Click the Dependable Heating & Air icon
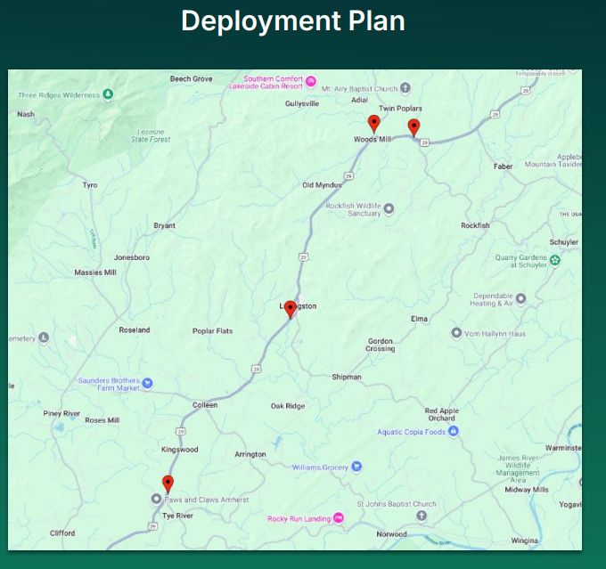This screenshot has height=569, width=606. pyautogui.click(x=521, y=298)
